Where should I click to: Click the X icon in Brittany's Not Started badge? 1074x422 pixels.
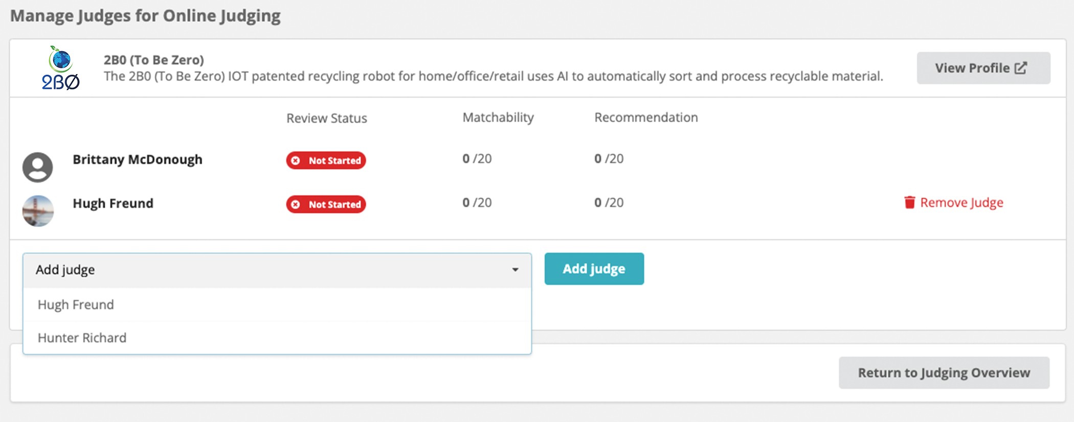tap(296, 160)
